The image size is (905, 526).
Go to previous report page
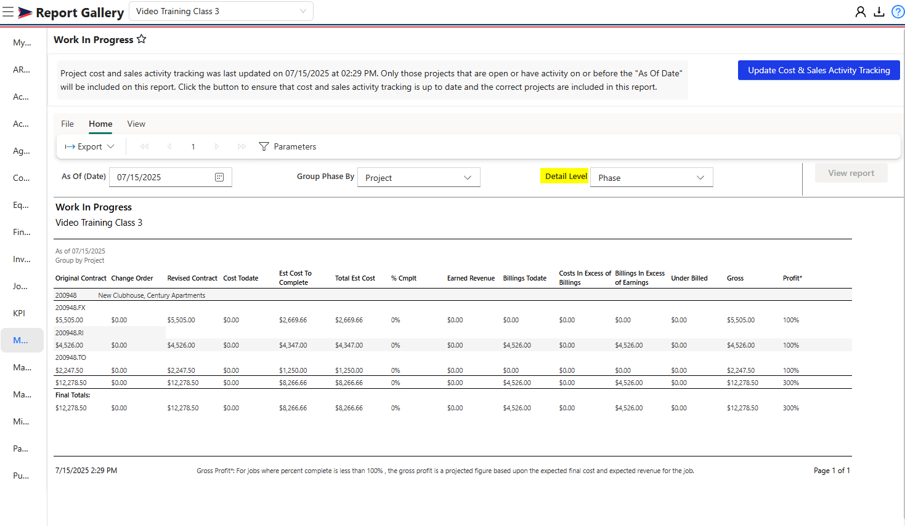(169, 146)
